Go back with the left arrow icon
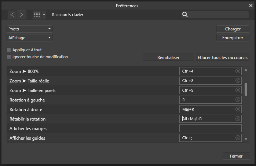 (12, 15)
